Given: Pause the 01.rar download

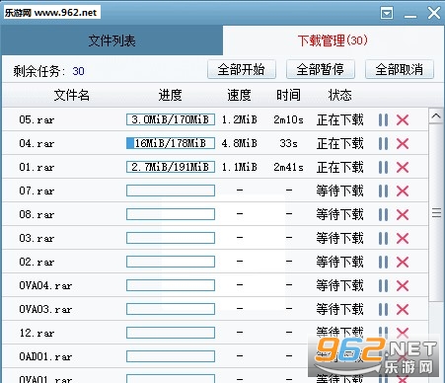Looking at the screenshot, I should pyautogui.click(x=383, y=167).
